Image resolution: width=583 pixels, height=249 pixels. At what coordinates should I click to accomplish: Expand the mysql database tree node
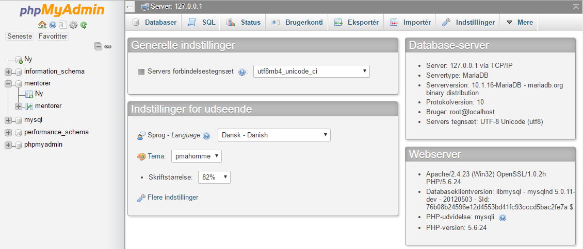coord(8,120)
